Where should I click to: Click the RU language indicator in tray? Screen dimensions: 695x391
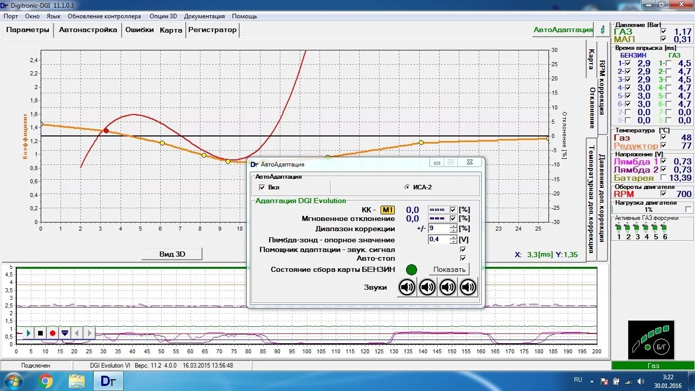tap(578, 380)
